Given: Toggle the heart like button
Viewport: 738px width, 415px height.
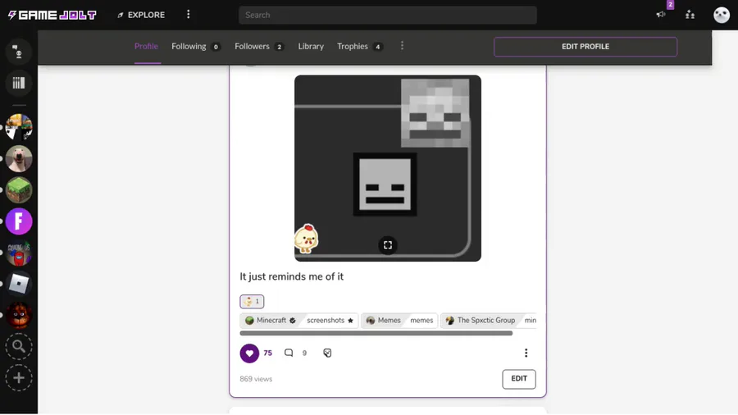Looking at the screenshot, I should tap(249, 353).
